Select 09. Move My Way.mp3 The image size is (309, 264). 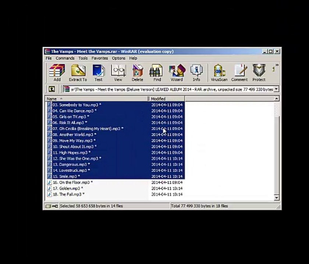point(116,141)
